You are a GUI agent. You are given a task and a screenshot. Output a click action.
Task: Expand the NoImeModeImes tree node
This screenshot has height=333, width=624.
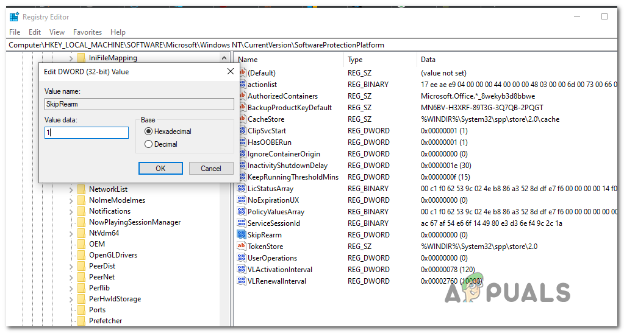pyautogui.click(x=71, y=201)
